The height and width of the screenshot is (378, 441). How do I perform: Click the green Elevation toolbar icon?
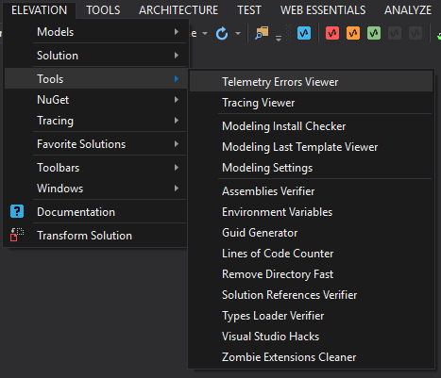tap(374, 33)
